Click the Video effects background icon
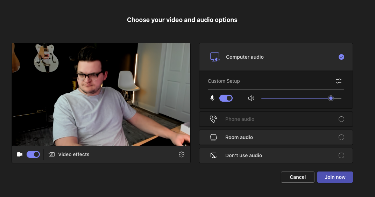 pyautogui.click(x=51, y=154)
